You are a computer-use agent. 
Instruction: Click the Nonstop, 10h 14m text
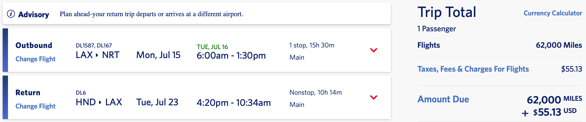coord(316,93)
